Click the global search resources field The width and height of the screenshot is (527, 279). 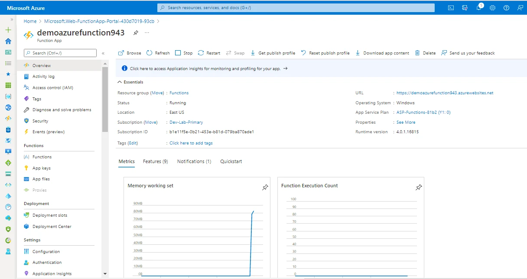296,7
